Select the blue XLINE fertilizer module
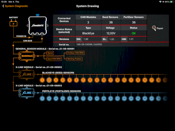Viewport: 175px width, 131px height. click(27, 93)
